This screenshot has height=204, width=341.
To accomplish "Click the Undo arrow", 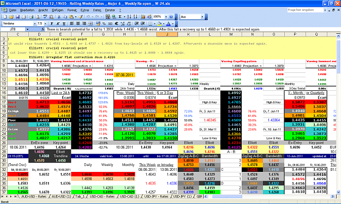I will pos(88,17).
